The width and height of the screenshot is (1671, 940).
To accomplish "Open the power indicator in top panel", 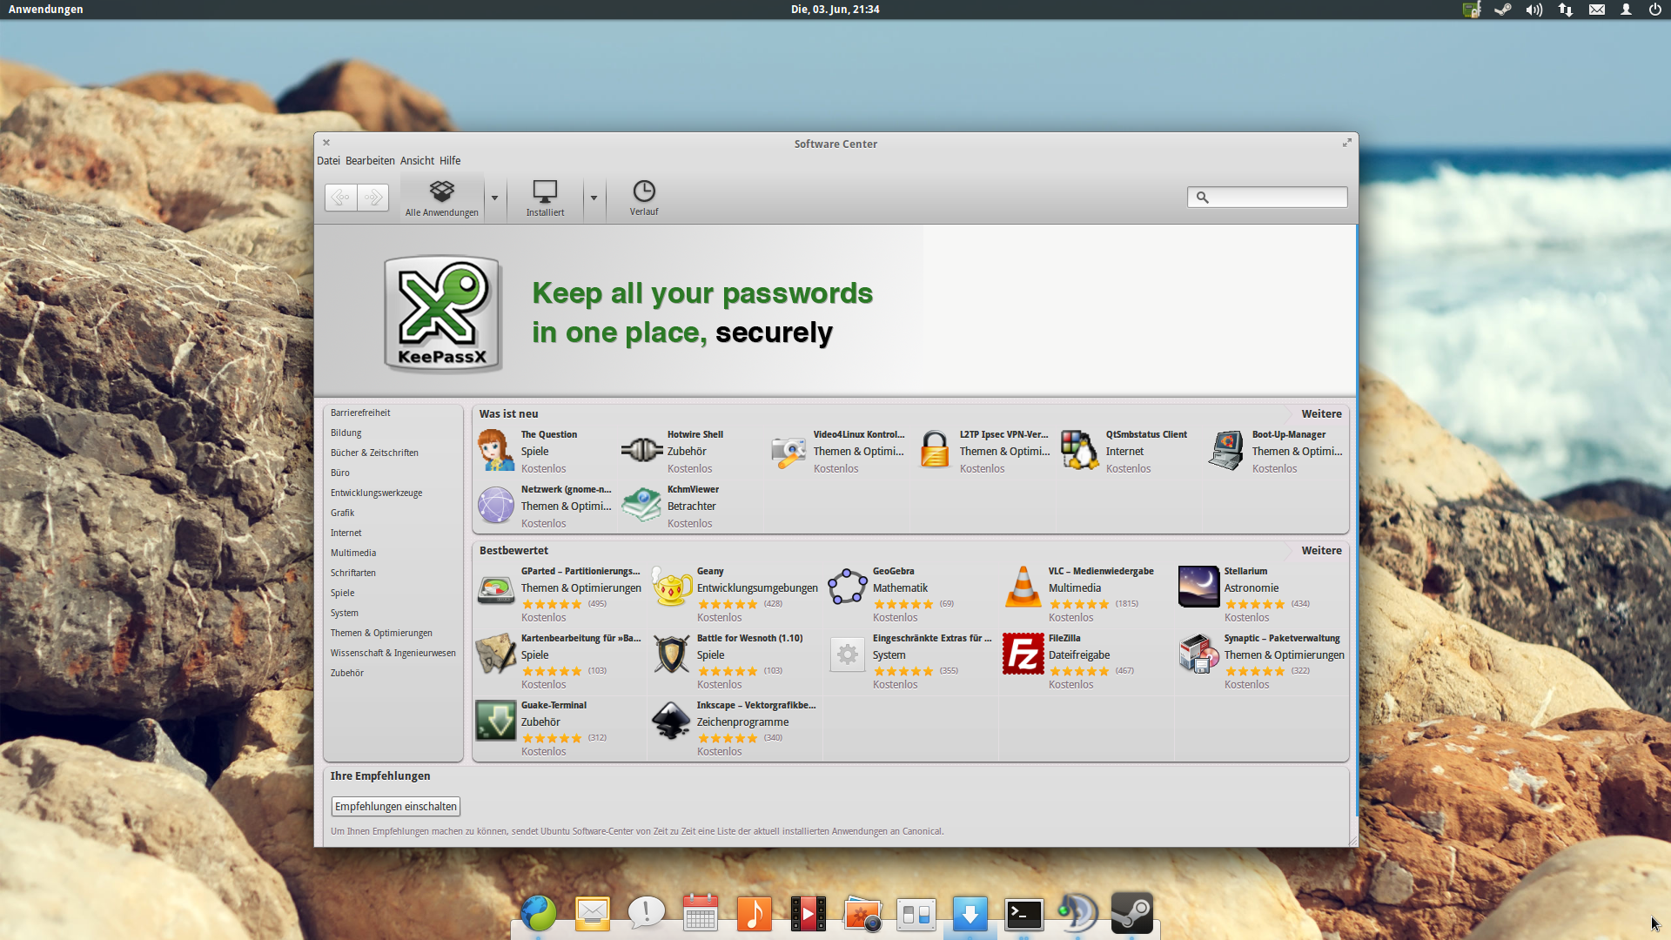I will pos(1654,10).
